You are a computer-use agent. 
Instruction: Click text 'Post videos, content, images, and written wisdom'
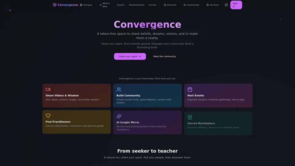pyautogui.click(x=72, y=100)
